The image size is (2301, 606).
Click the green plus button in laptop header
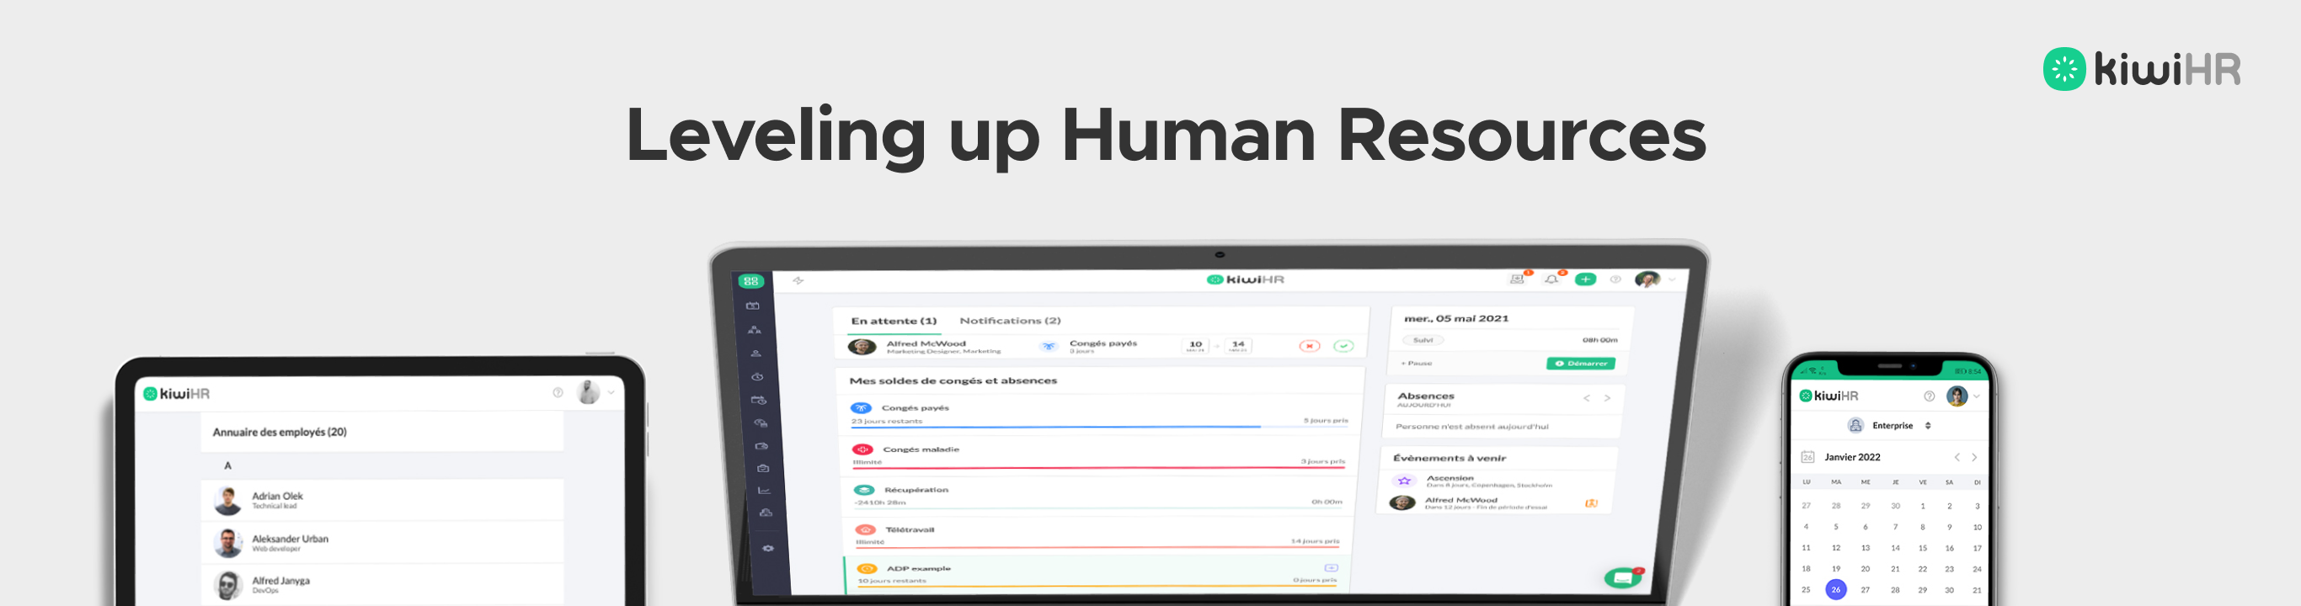pyautogui.click(x=1585, y=279)
